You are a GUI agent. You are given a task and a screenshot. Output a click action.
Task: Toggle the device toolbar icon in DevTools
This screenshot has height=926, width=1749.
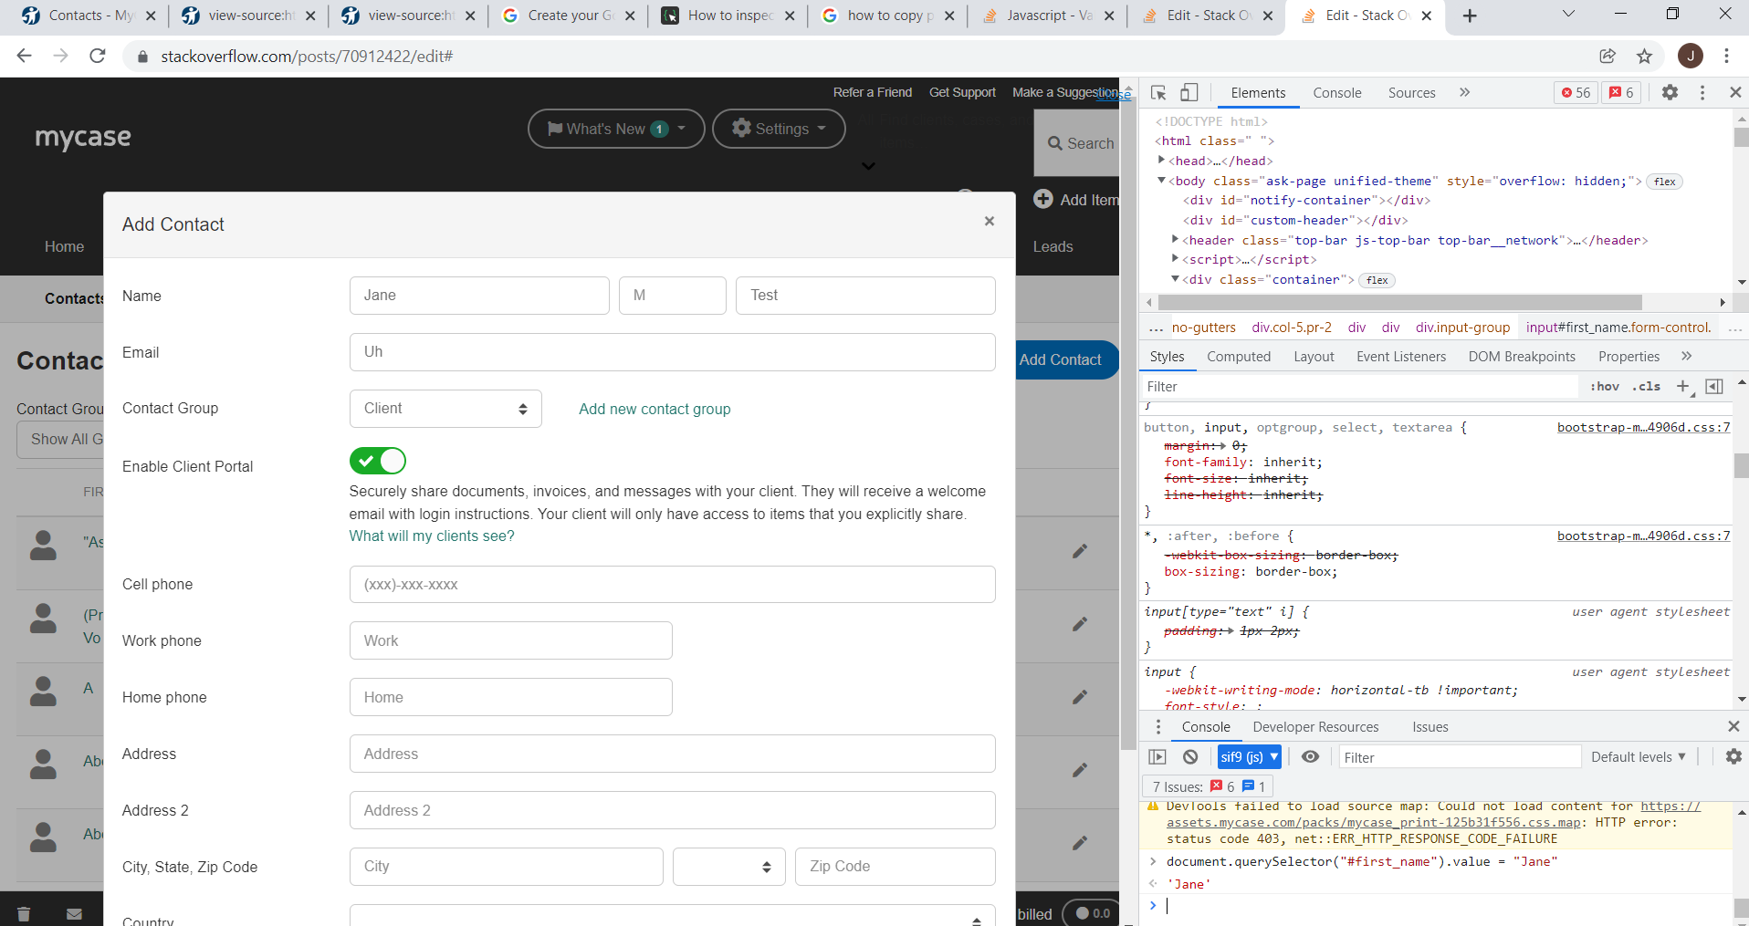point(1189,92)
